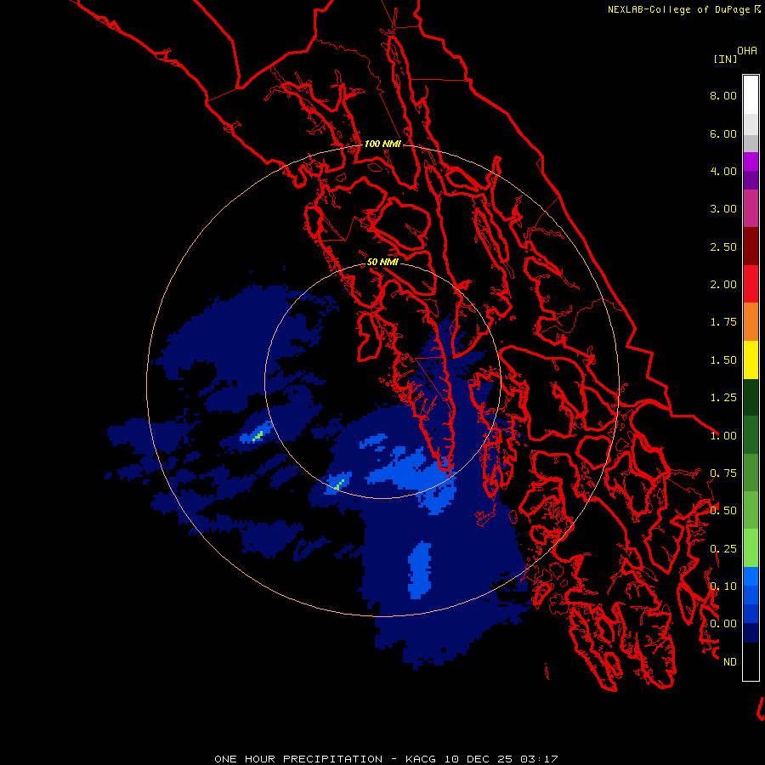Click the 1.50 legend value

point(723,360)
